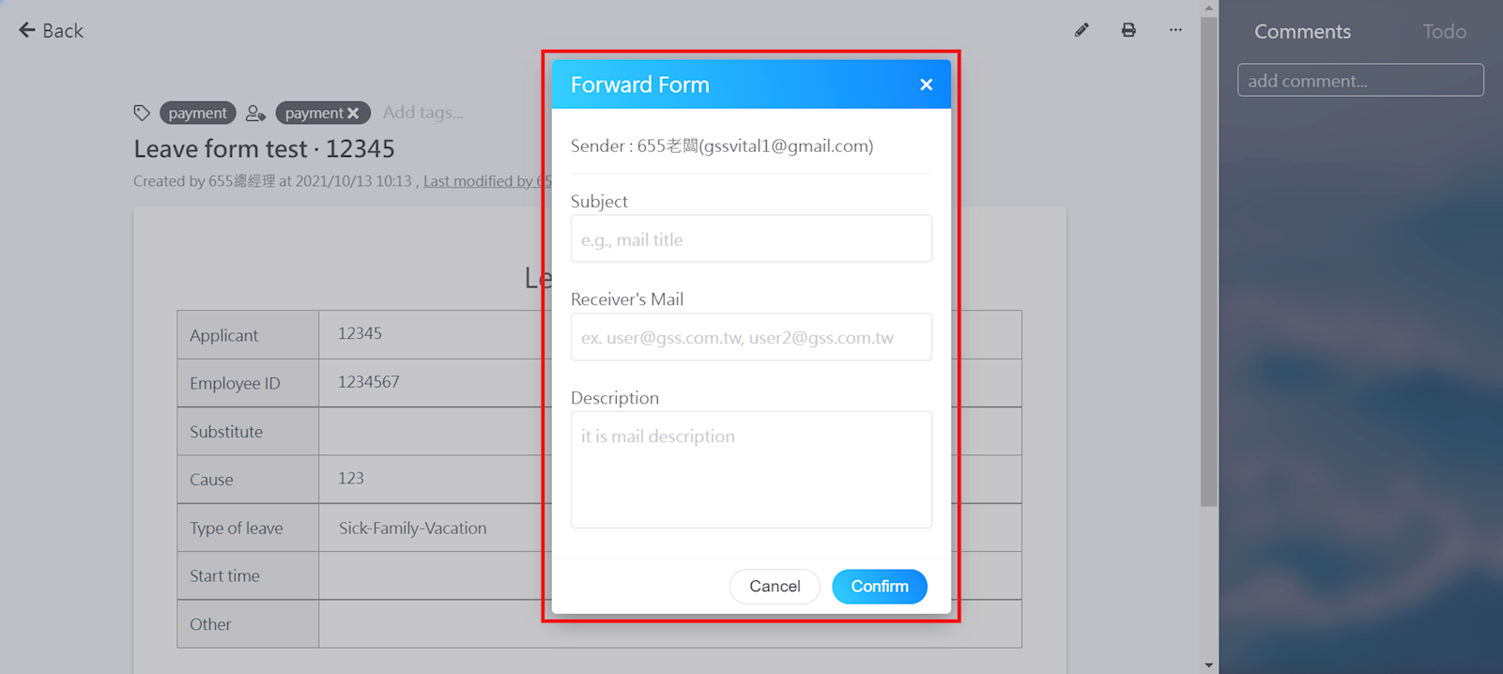Click the pencil edit icon
The height and width of the screenshot is (674, 1503).
[1081, 30]
